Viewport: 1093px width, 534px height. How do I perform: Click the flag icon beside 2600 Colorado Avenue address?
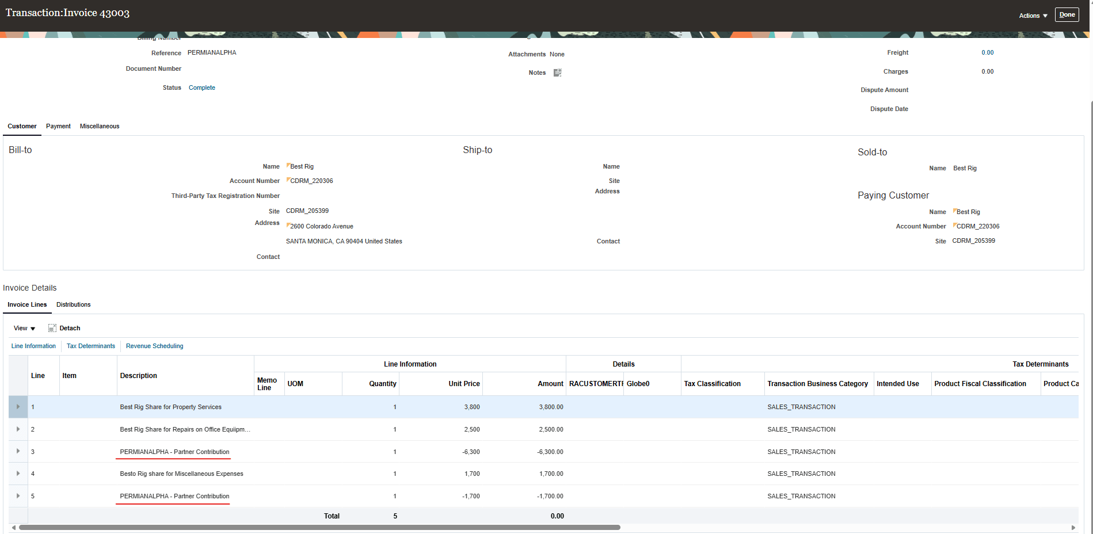(288, 225)
